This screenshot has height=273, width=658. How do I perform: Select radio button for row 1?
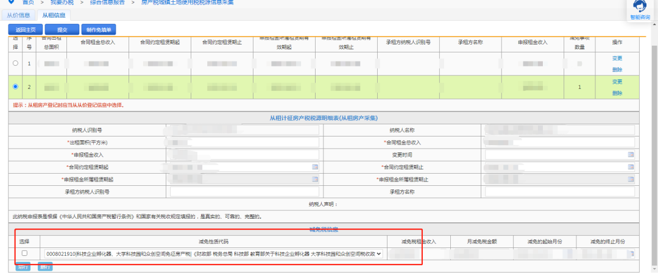point(15,63)
